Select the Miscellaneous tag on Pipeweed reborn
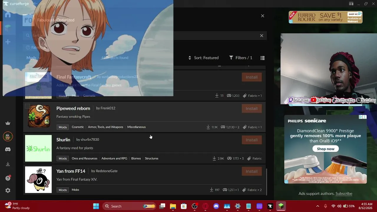377x212 pixels. tap(136, 127)
